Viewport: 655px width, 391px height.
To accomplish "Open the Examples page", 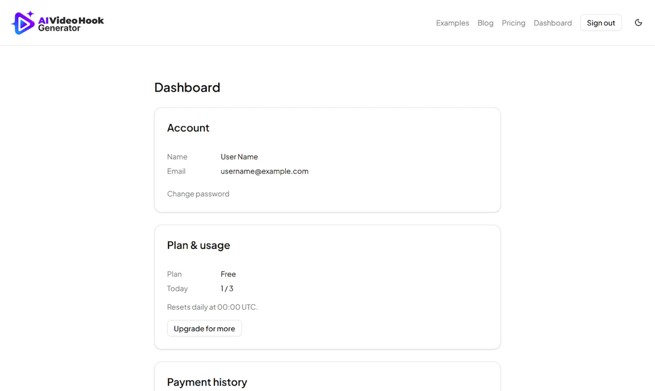I will pyautogui.click(x=452, y=23).
